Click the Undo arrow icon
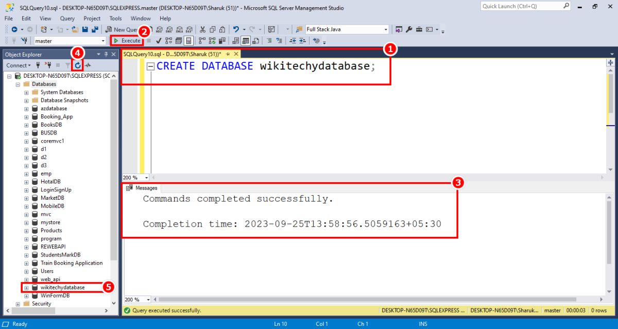 235,29
